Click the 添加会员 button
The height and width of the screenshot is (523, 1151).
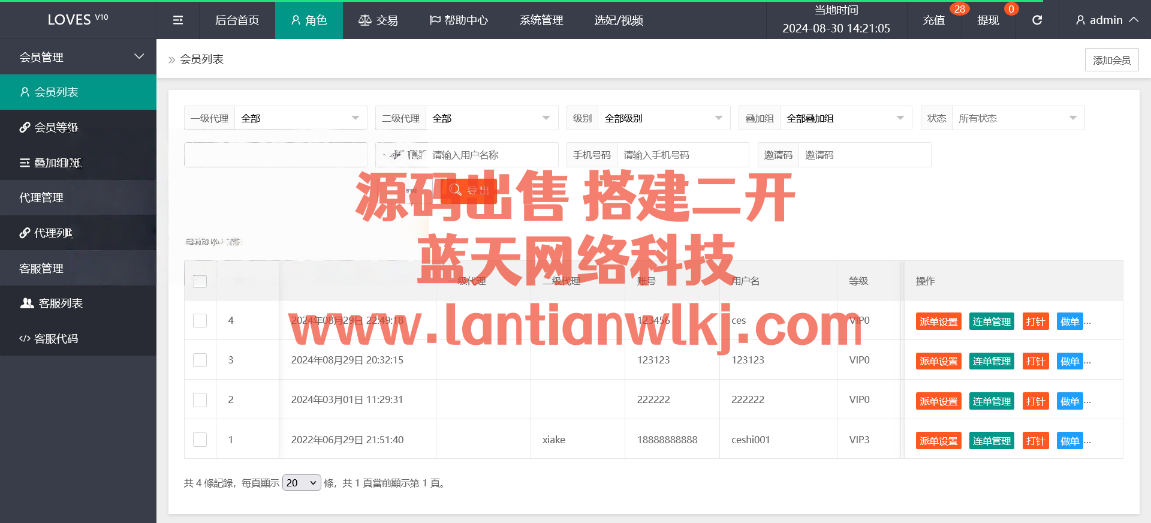coord(1111,60)
